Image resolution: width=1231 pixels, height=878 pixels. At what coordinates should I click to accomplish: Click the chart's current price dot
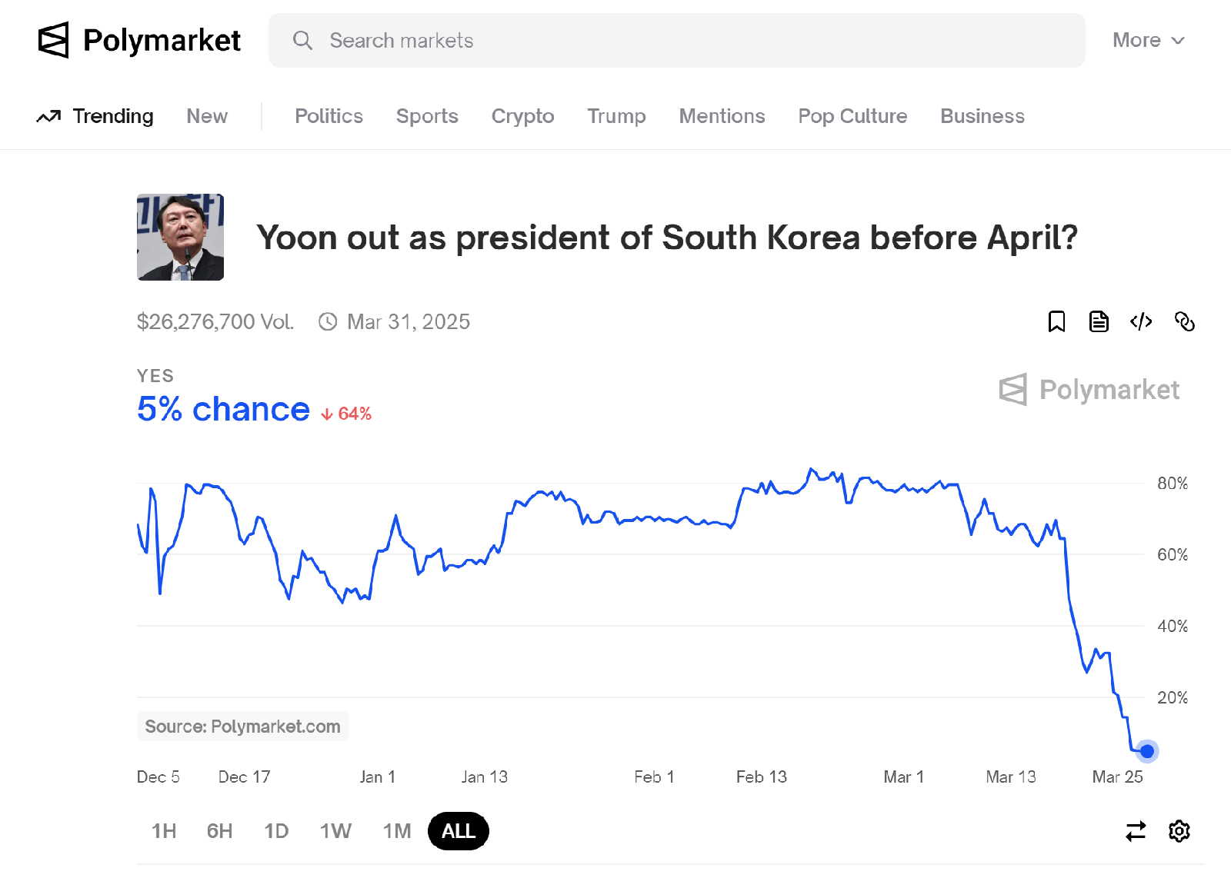pos(1146,751)
